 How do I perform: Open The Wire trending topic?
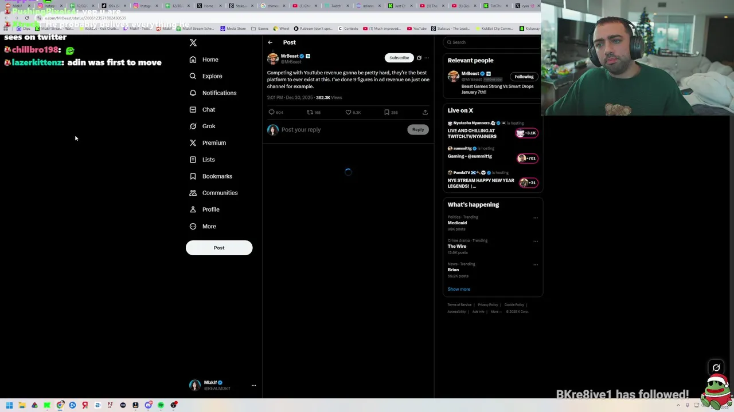coord(456,247)
